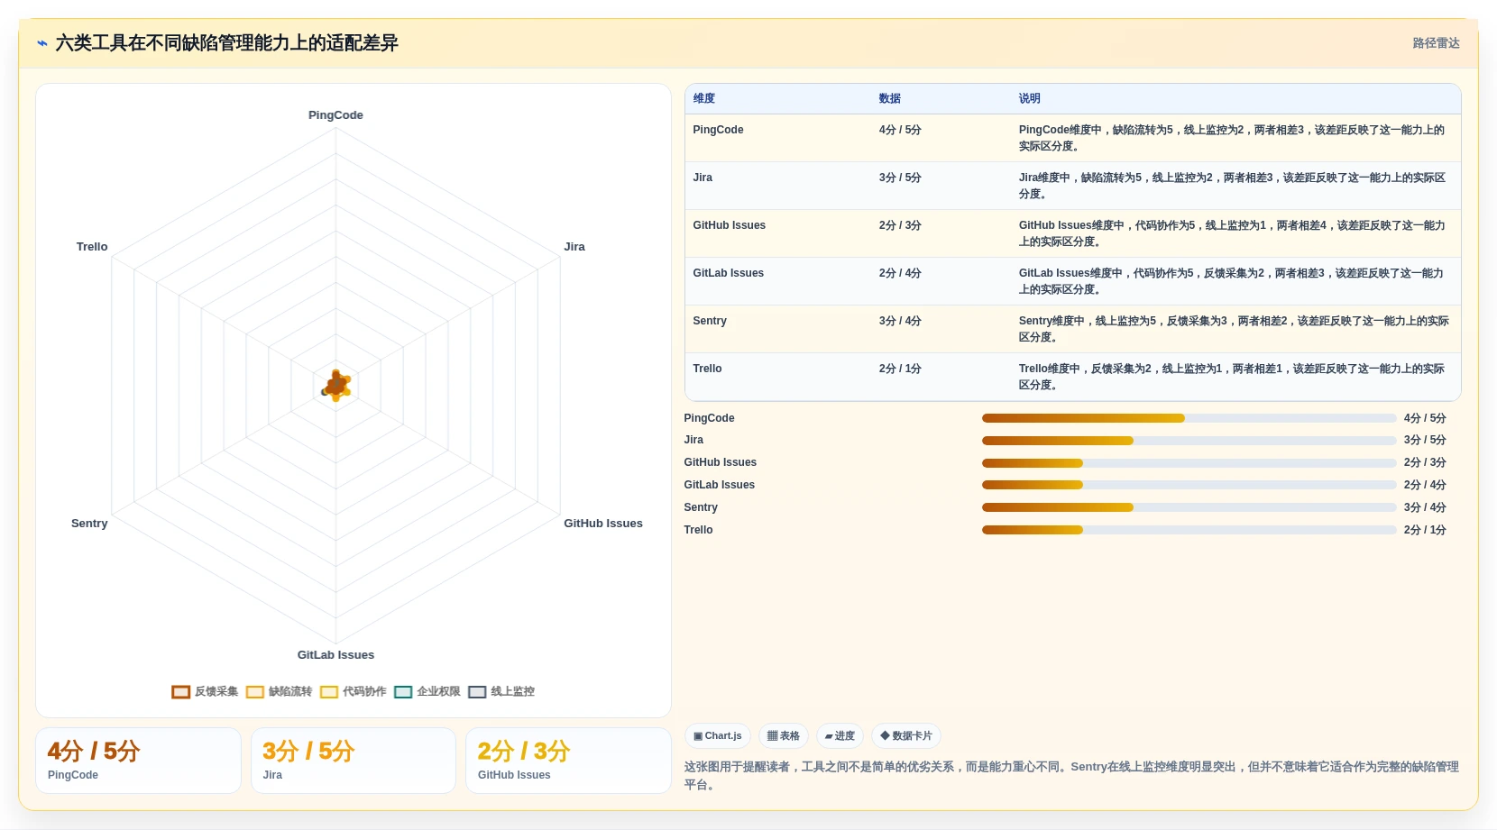
Task: Select the Trello row in the table
Action: pos(1073,377)
